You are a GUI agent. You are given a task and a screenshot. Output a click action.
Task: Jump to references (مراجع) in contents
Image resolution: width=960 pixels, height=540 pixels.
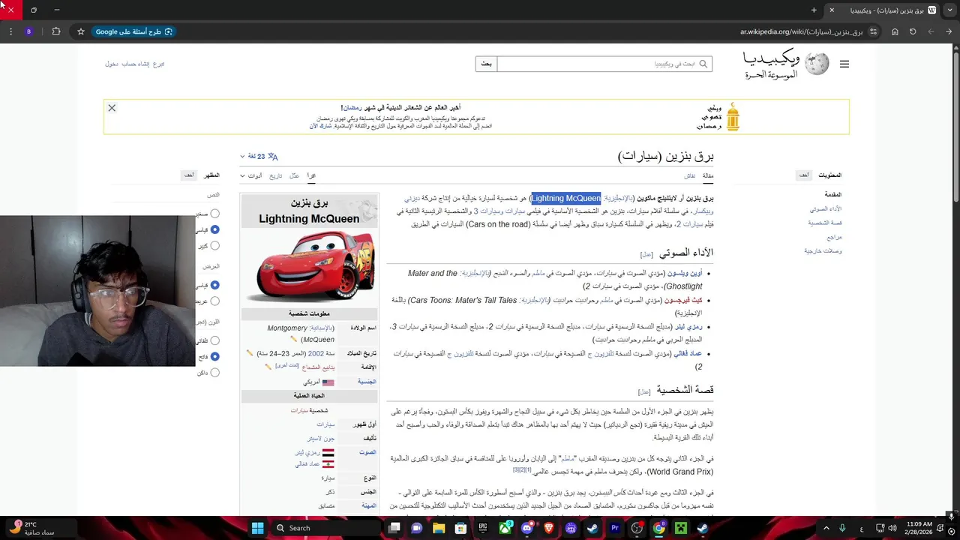835,237
